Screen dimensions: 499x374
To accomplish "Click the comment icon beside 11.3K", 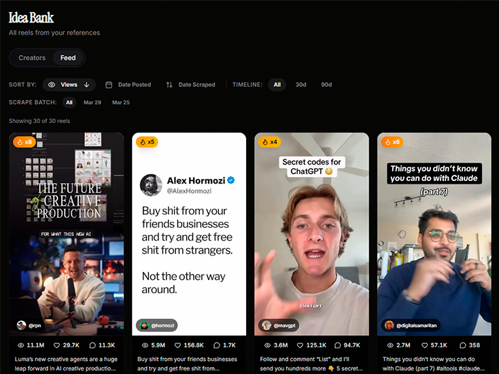I will 92,345.
